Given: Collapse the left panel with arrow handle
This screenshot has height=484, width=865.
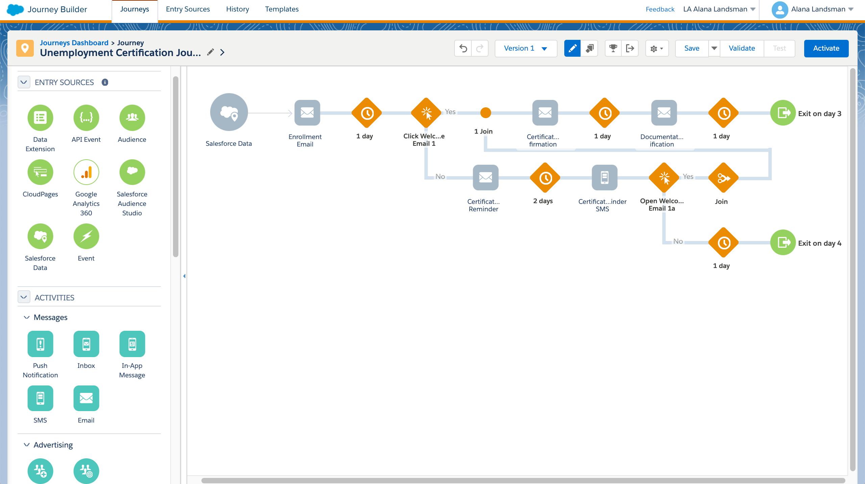Looking at the screenshot, I should click(184, 276).
